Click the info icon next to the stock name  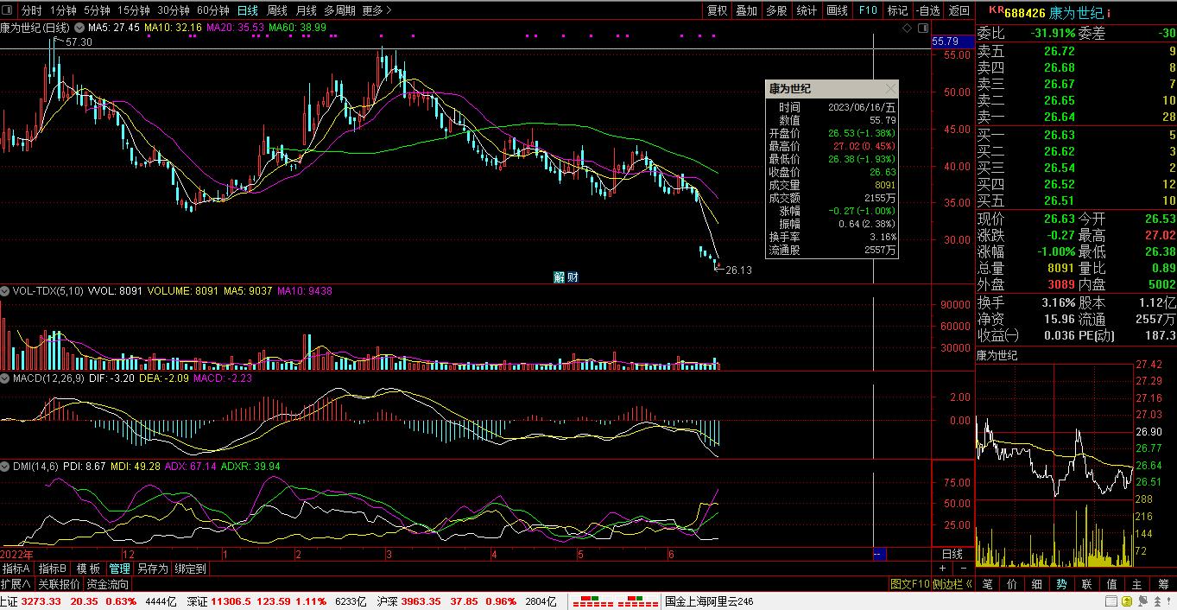coord(1109,13)
